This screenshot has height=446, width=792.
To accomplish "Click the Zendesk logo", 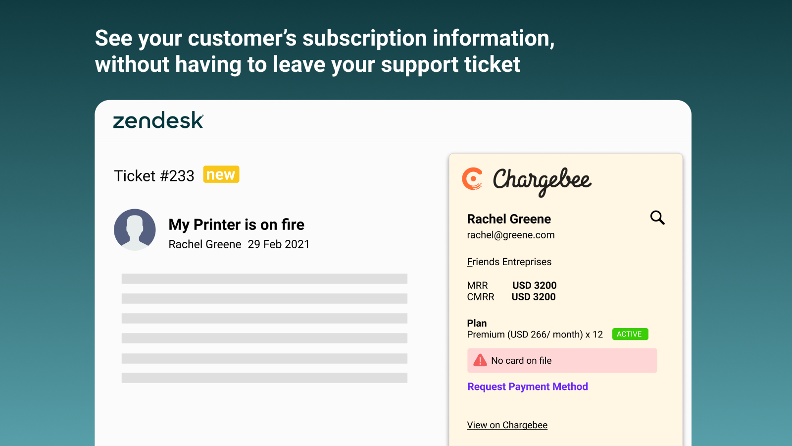I will [158, 120].
